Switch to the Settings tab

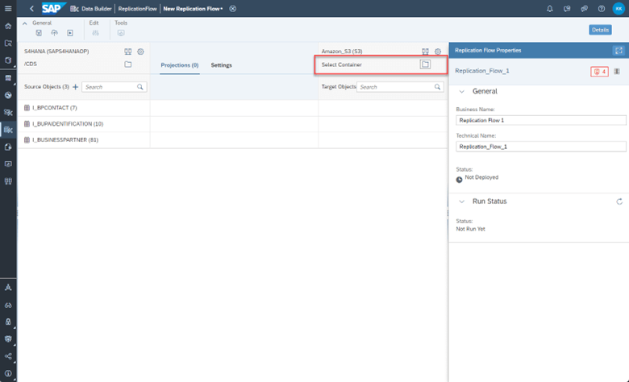[222, 65]
